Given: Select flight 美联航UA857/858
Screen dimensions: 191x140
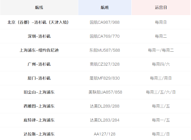Looking at the screenshot, I should pyautogui.click(x=105, y=92).
